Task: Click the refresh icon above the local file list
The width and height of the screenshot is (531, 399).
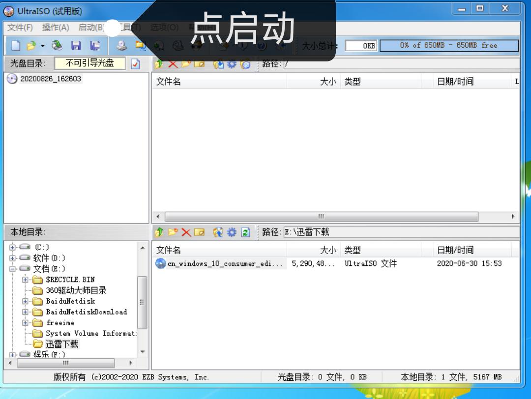Action: click(x=245, y=232)
